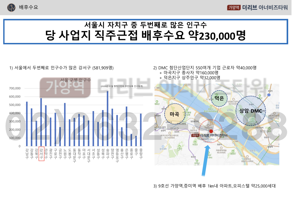Screen dimensions: 292x206
Task: Click the 강남구 x-axis label
Action: pyautogui.click(x=27, y=154)
